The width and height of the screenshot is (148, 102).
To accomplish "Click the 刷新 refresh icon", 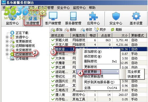I will pos(113,30).
